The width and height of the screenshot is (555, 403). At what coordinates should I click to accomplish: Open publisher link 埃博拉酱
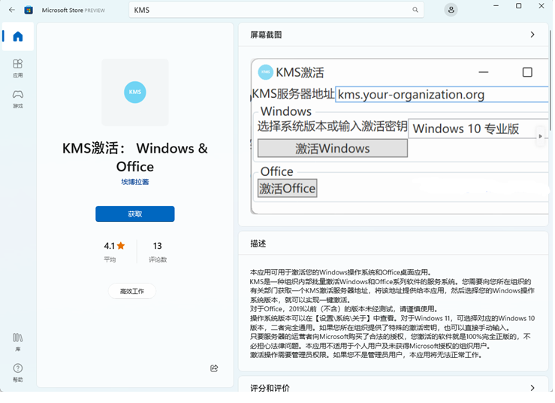coord(135,182)
